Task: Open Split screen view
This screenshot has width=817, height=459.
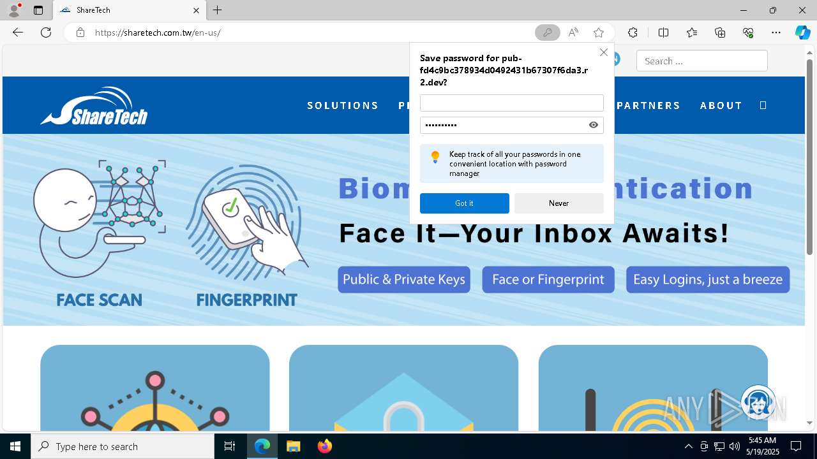Action: 663,33
